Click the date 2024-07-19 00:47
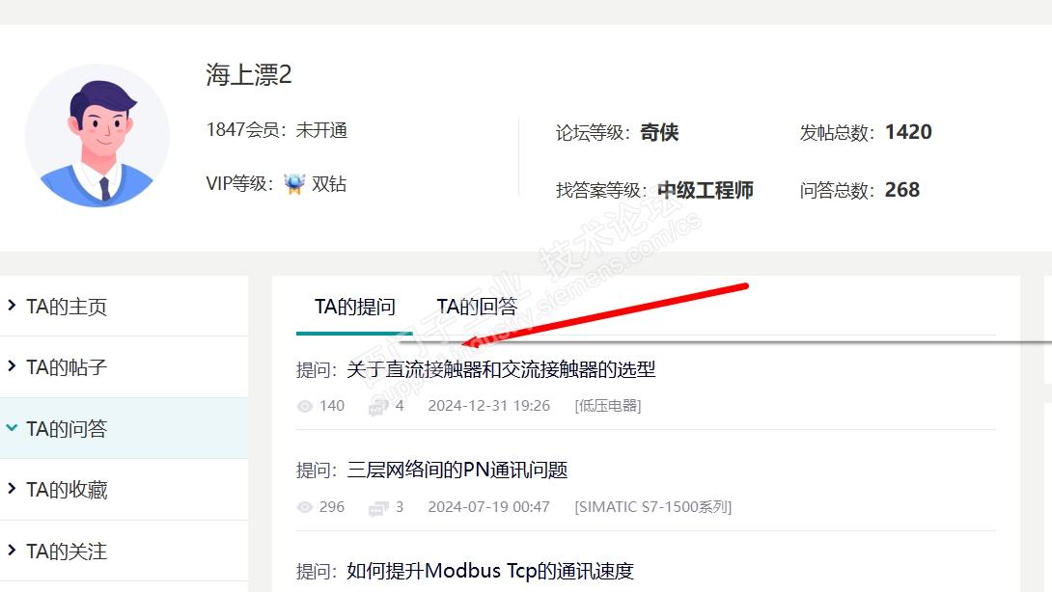This screenshot has width=1052, height=592. pos(489,507)
